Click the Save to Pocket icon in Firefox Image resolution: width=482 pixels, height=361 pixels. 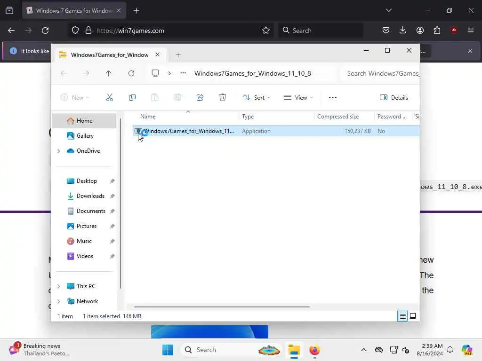[x=386, y=30]
